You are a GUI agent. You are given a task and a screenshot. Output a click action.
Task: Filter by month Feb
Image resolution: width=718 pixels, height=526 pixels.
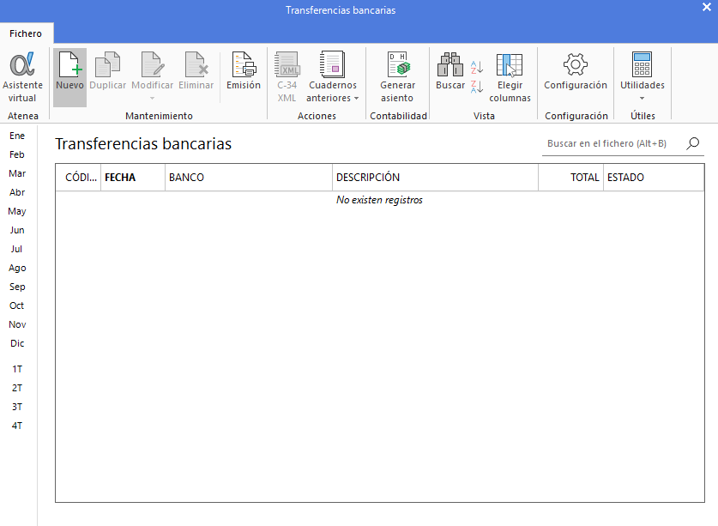[x=17, y=154]
